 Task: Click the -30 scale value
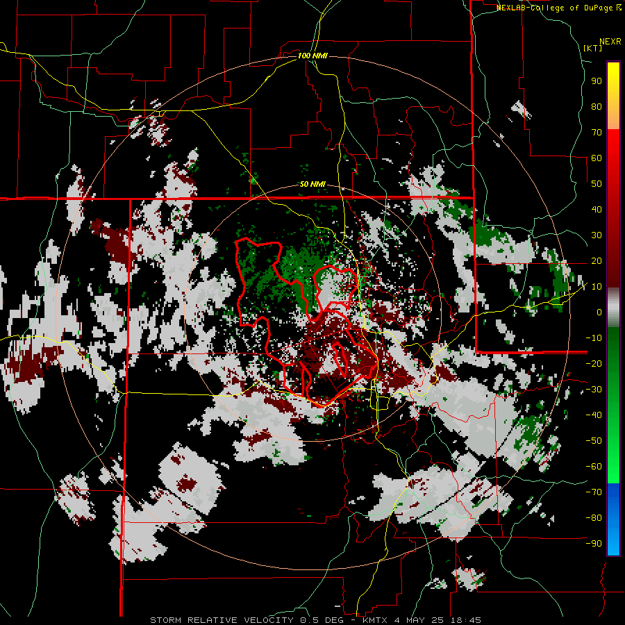[x=594, y=390]
